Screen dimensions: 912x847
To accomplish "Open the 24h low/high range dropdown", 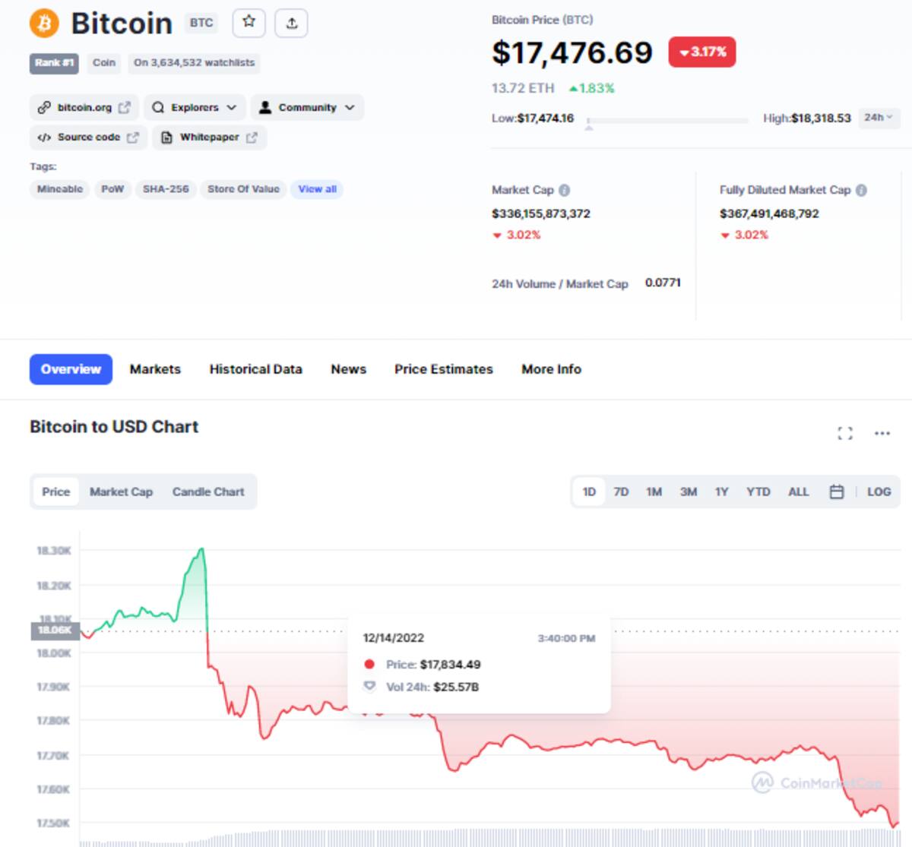I will (x=879, y=118).
